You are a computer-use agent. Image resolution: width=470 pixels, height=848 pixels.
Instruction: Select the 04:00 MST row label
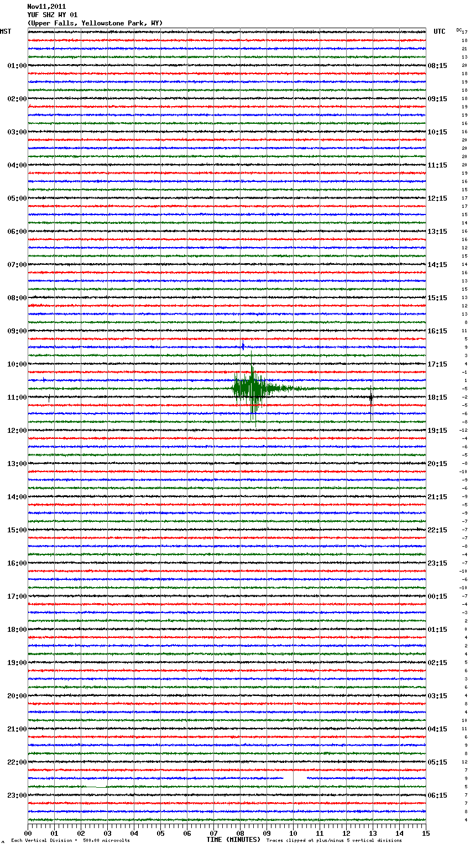(17, 165)
